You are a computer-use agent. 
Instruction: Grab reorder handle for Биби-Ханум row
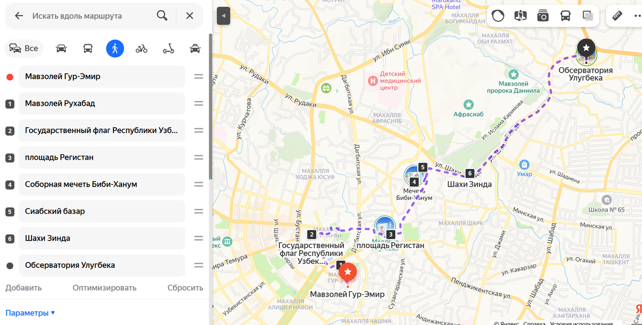pyautogui.click(x=198, y=184)
